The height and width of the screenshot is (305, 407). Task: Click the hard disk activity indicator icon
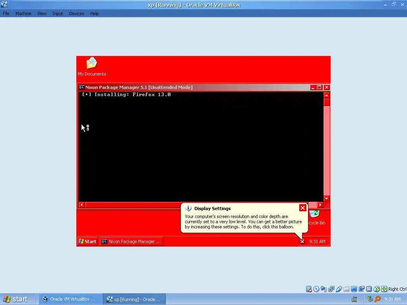click(308, 289)
